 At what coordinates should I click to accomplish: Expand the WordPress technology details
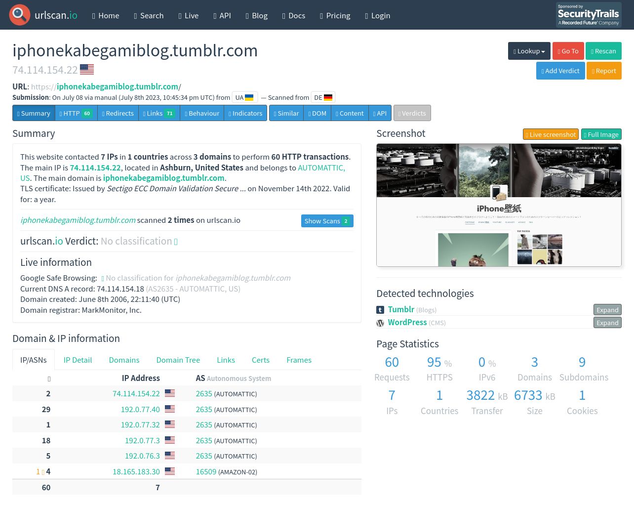click(607, 323)
